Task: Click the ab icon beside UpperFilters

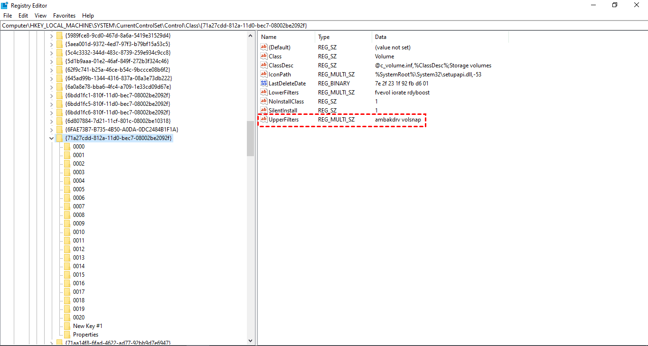Action: 263,120
